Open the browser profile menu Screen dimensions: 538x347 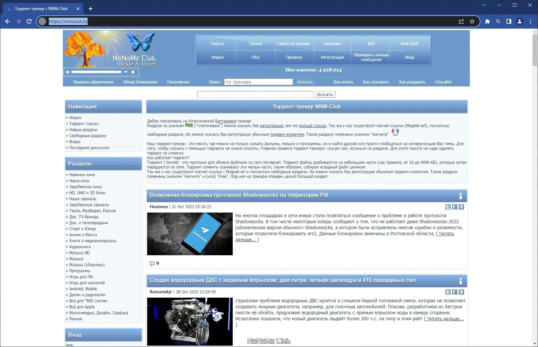tap(520, 21)
